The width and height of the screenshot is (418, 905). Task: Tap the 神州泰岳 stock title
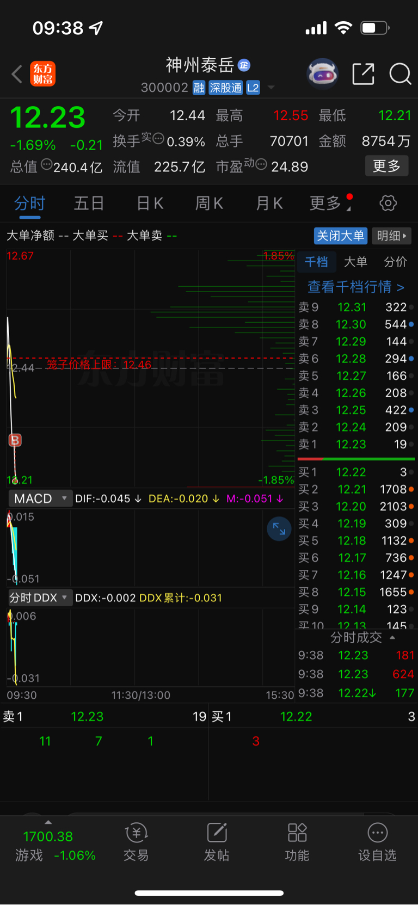200,65
